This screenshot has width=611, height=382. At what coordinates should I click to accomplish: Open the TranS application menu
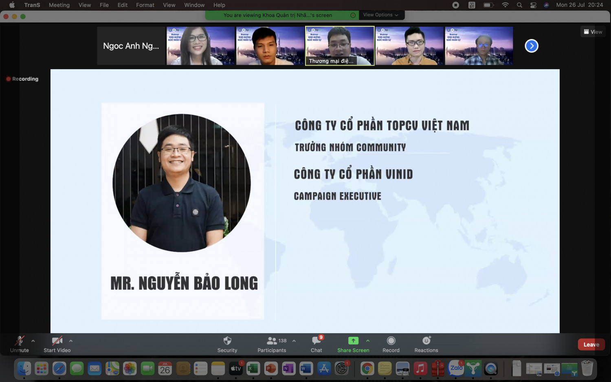tap(32, 5)
